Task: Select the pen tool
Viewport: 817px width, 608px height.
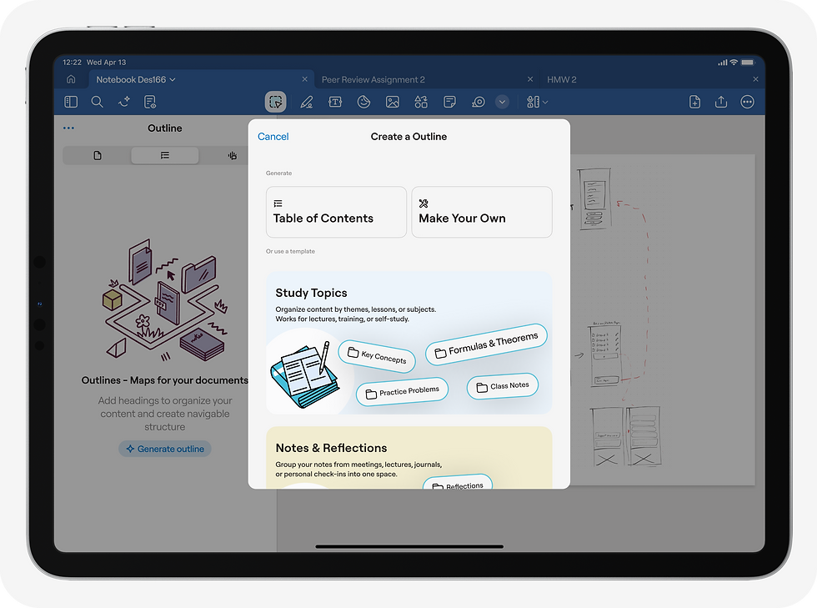Action: click(307, 102)
